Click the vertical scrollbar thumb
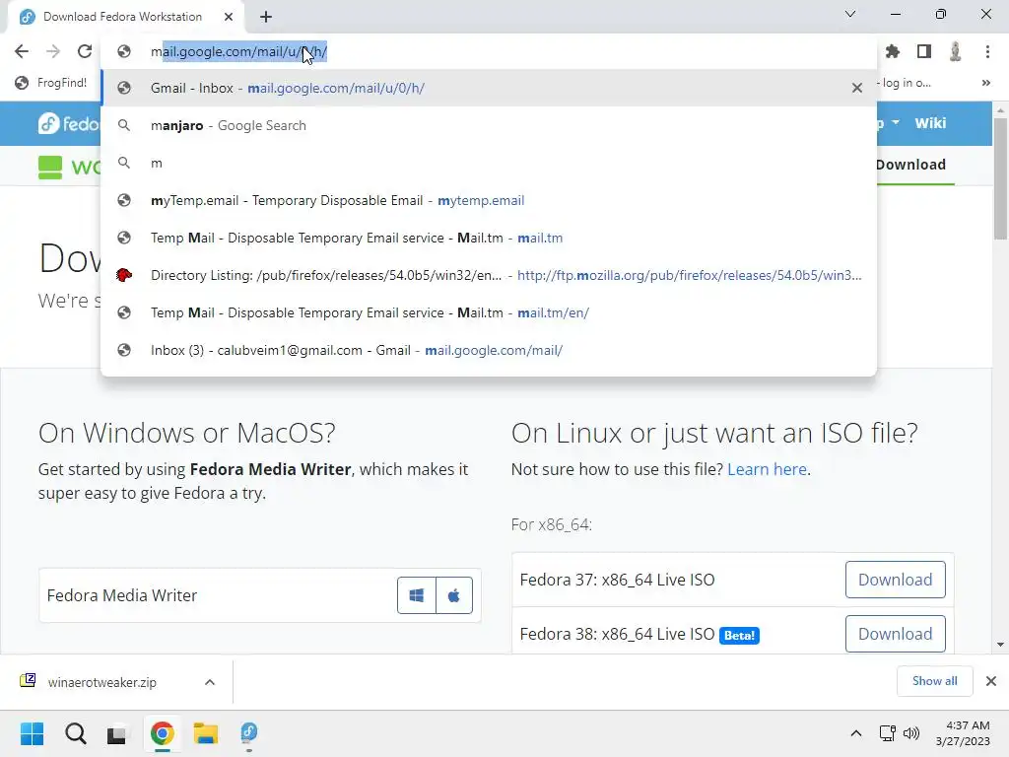The height and width of the screenshot is (757, 1009). [1001, 179]
